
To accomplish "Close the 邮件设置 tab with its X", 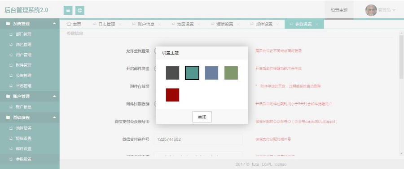I will point(277,24).
